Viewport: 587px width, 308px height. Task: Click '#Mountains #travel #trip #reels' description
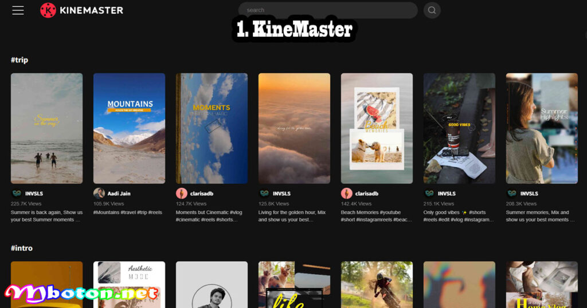[128, 212]
